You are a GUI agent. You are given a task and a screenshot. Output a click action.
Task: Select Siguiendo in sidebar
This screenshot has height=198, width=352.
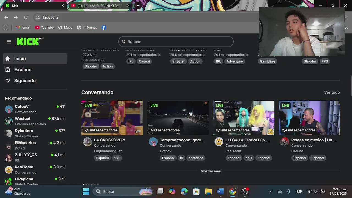pos(35,81)
